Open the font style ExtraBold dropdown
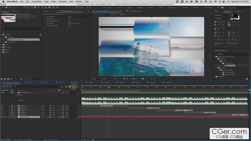This screenshot has height=141, width=251. 222,19
